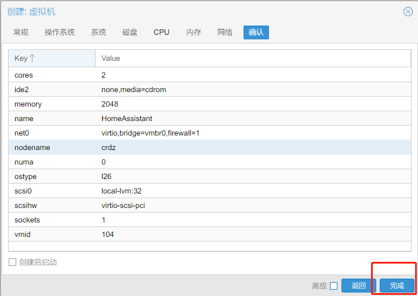This screenshot has height=296, width=418.
Task: Select the nodename row with crdz
Action: [x=209, y=148]
